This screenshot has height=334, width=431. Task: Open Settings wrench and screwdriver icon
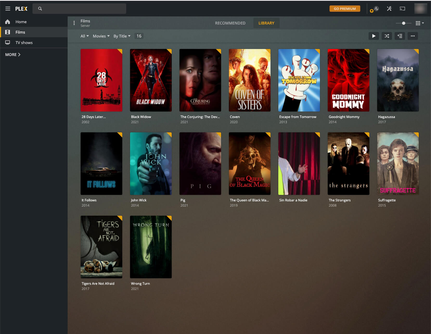pyautogui.click(x=389, y=9)
